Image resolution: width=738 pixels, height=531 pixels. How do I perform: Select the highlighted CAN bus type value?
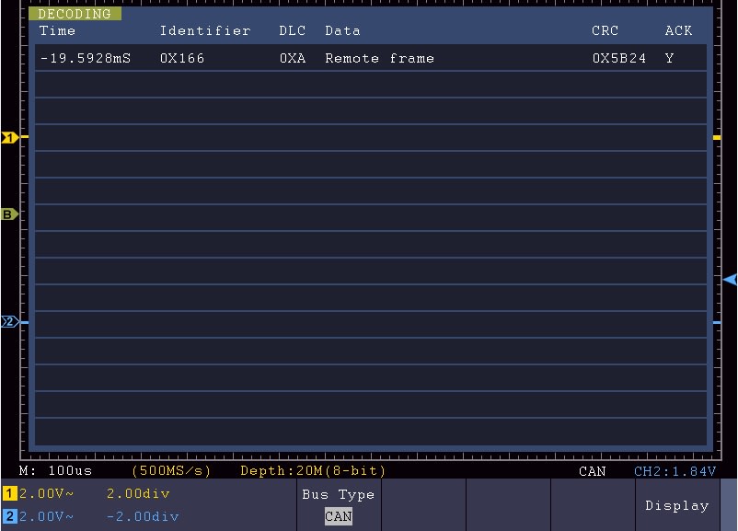(x=339, y=516)
